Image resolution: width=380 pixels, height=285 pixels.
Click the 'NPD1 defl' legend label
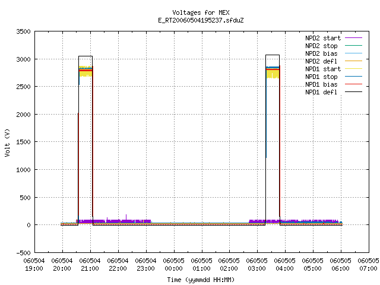coord(321,93)
